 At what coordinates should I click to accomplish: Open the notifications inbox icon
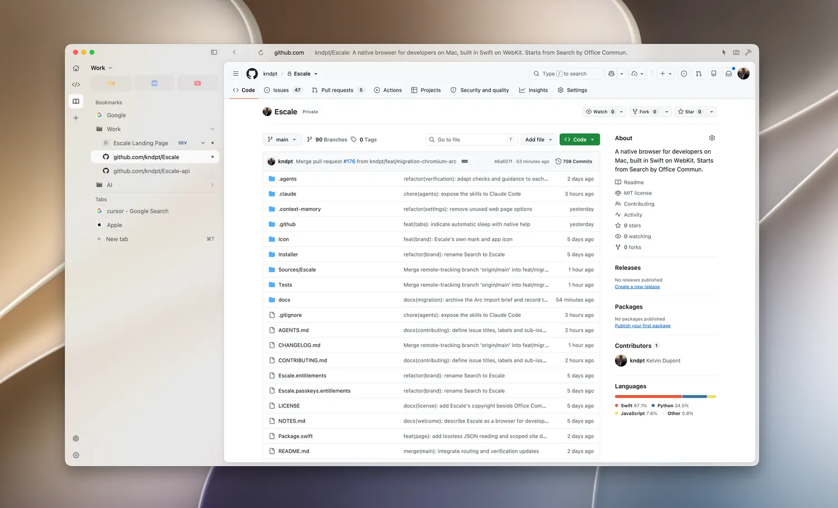tap(729, 74)
